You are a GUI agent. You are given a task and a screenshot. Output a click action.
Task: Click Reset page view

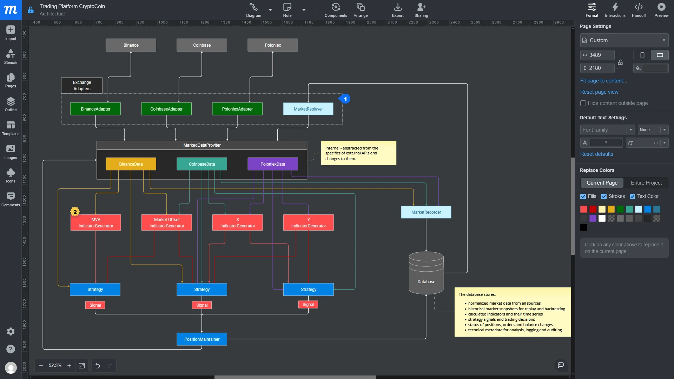pos(599,92)
